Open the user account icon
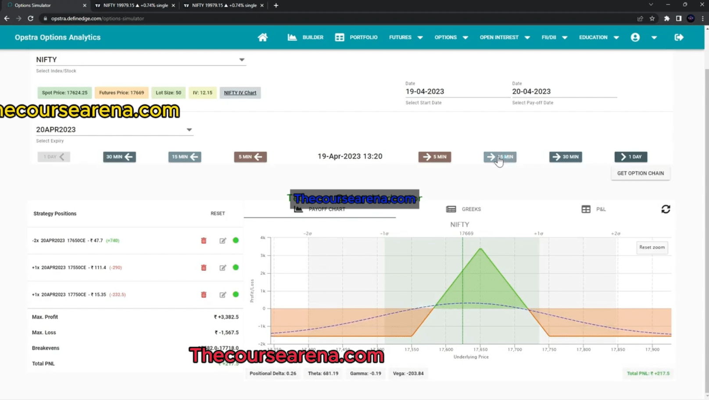The width and height of the screenshot is (709, 400). coord(635,37)
